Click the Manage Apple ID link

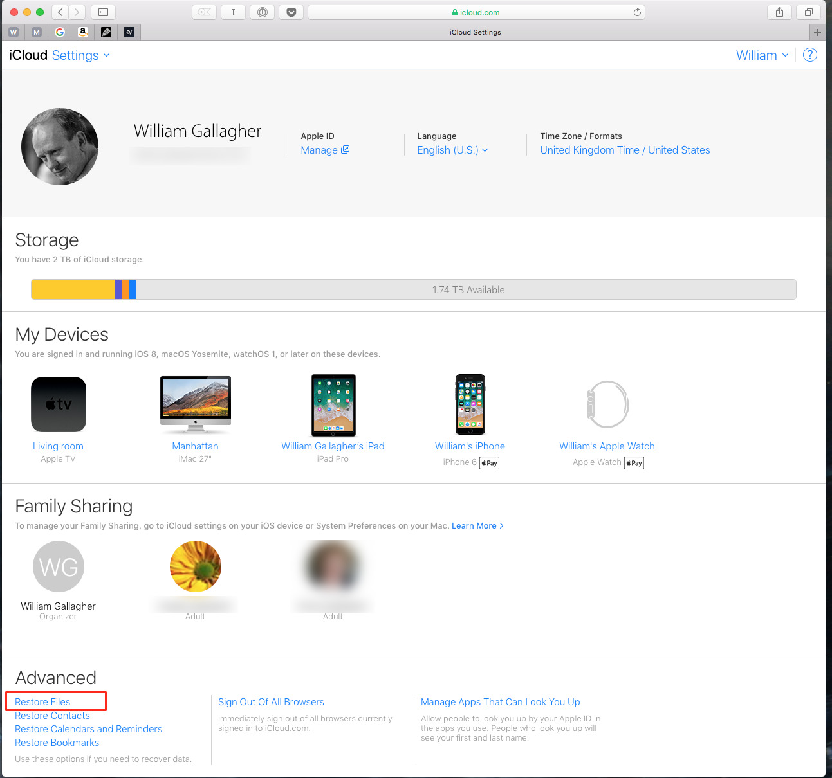tap(325, 150)
